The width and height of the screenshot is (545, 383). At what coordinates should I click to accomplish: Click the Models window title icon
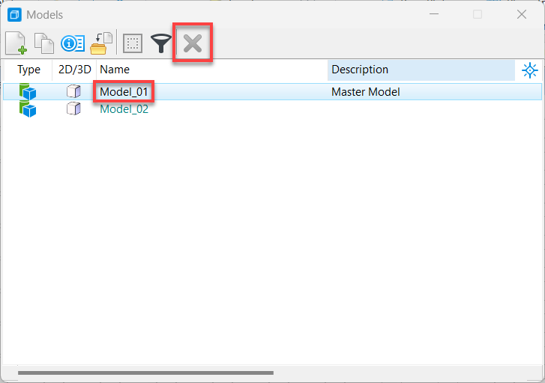pyautogui.click(x=14, y=15)
